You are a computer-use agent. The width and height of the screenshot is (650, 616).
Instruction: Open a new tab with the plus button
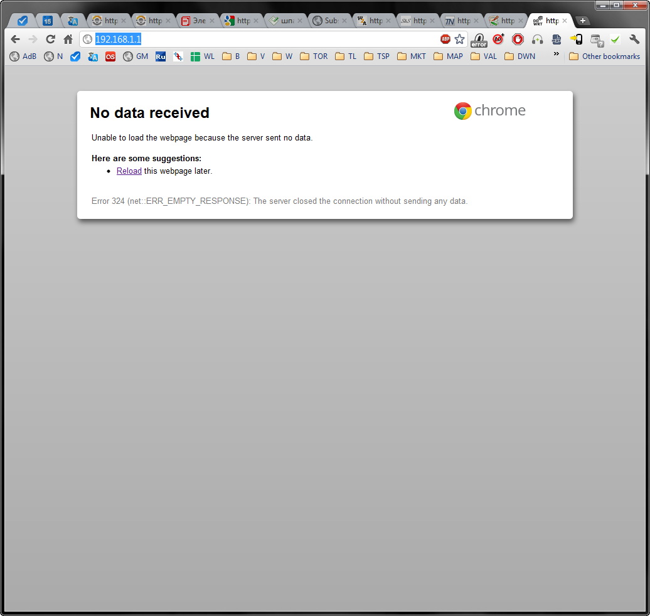(x=582, y=20)
